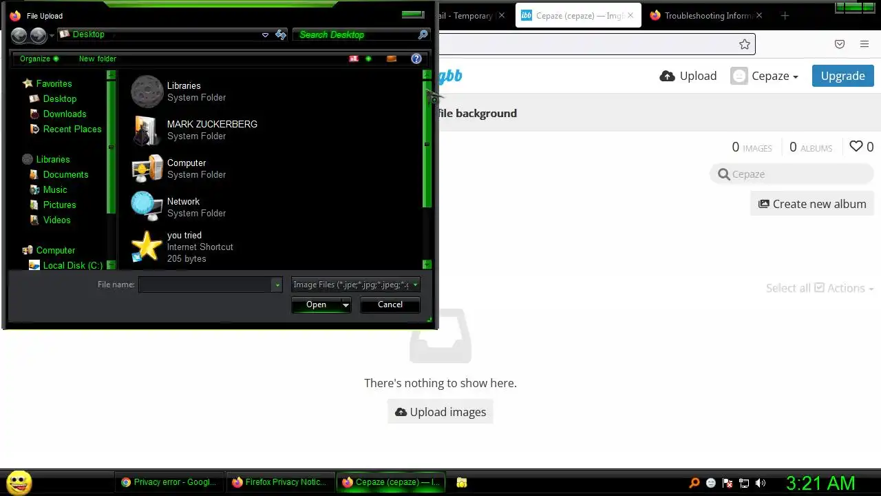Viewport: 881px width, 496px height.
Task: Expand the Desktop address bar dropdown
Action: [x=265, y=35]
